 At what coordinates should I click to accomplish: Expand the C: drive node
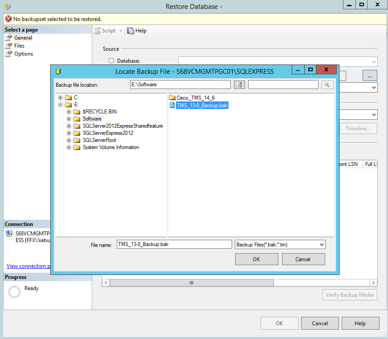click(61, 97)
